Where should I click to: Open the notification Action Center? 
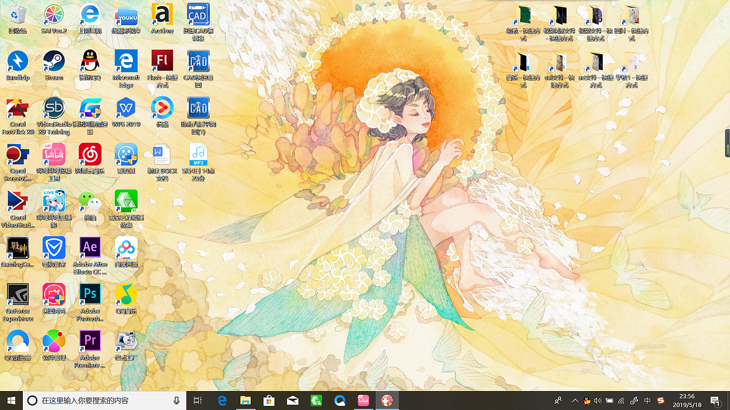coord(715,400)
